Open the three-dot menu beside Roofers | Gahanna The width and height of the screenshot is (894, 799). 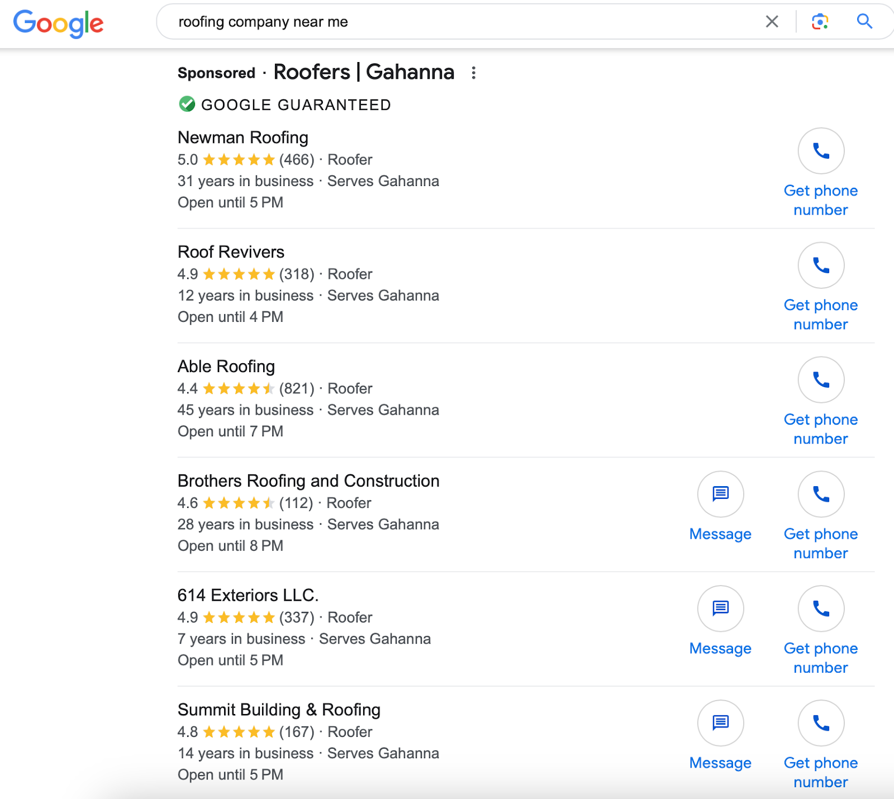pos(473,73)
